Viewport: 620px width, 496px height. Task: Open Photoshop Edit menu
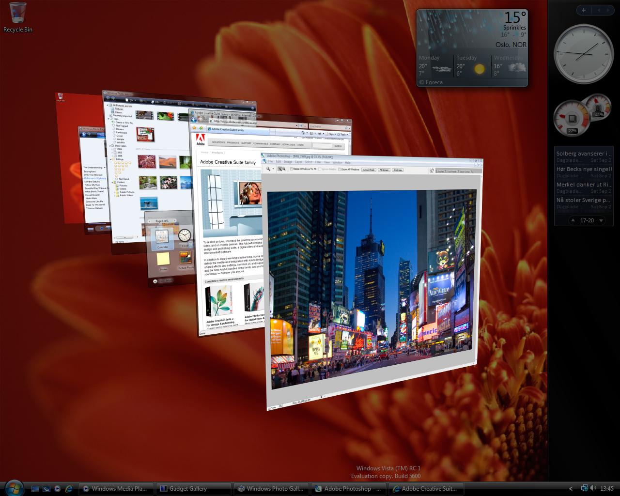point(279,162)
